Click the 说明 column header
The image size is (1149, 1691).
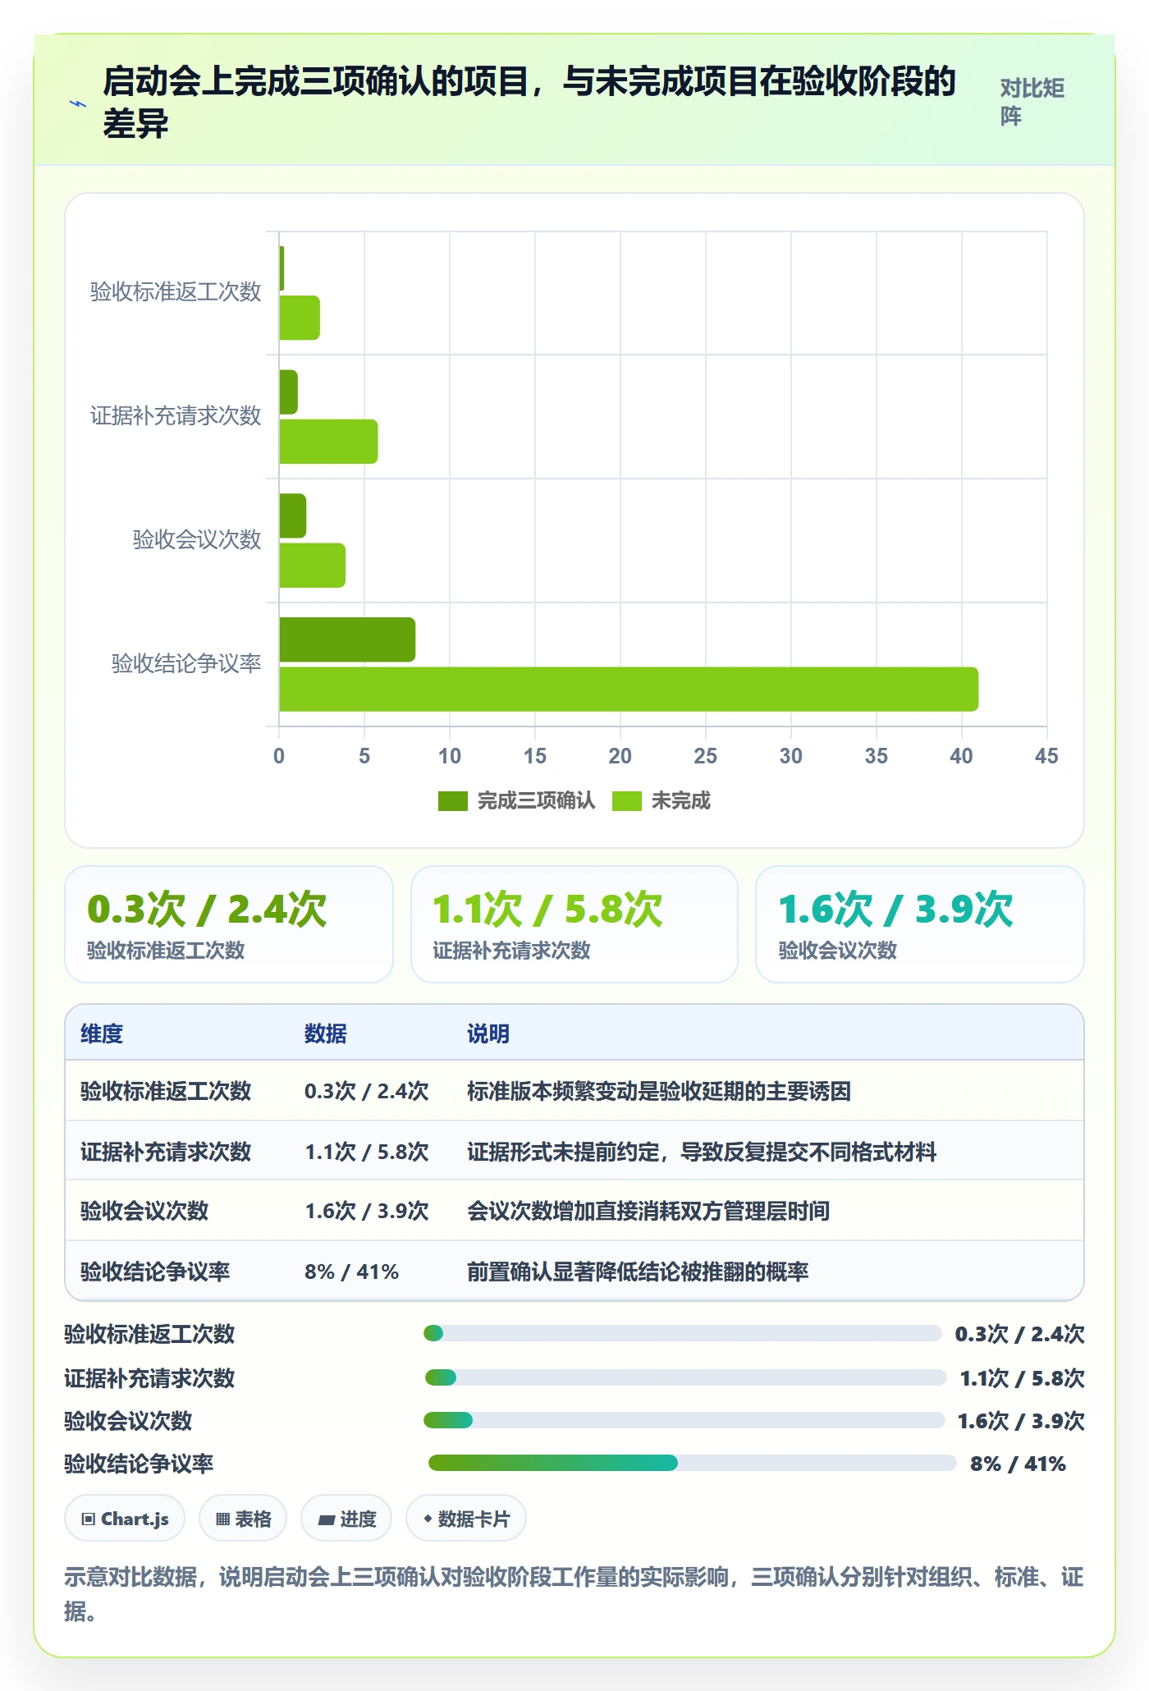488,1033
